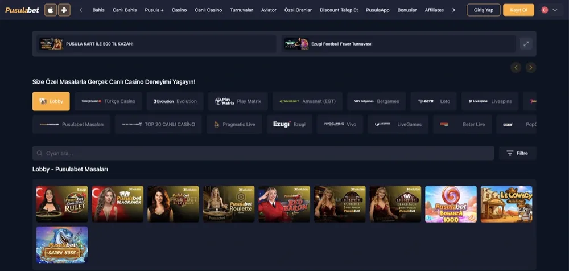The width and height of the screenshot is (569, 271).
Task: Open the Bonuslar page
Action: (x=407, y=10)
